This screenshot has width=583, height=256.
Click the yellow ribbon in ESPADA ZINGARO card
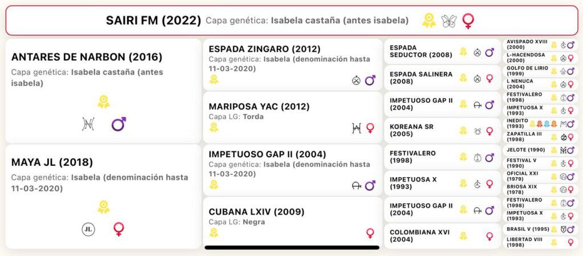pos(214,79)
